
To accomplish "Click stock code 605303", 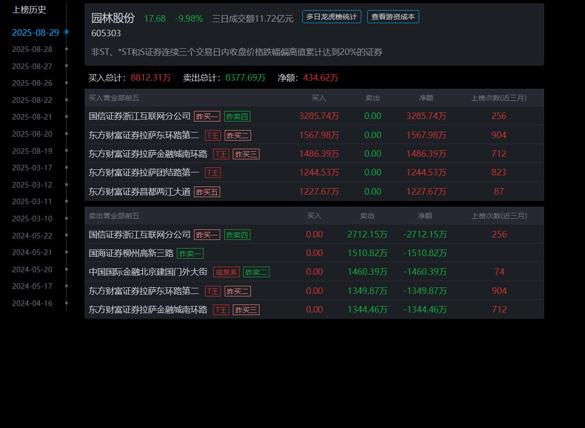I will tap(106, 33).
